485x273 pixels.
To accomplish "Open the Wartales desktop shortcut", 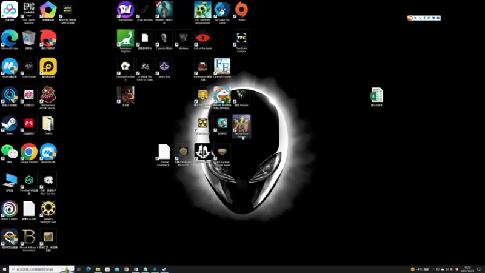I will pyautogui.click(x=184, y=39).
